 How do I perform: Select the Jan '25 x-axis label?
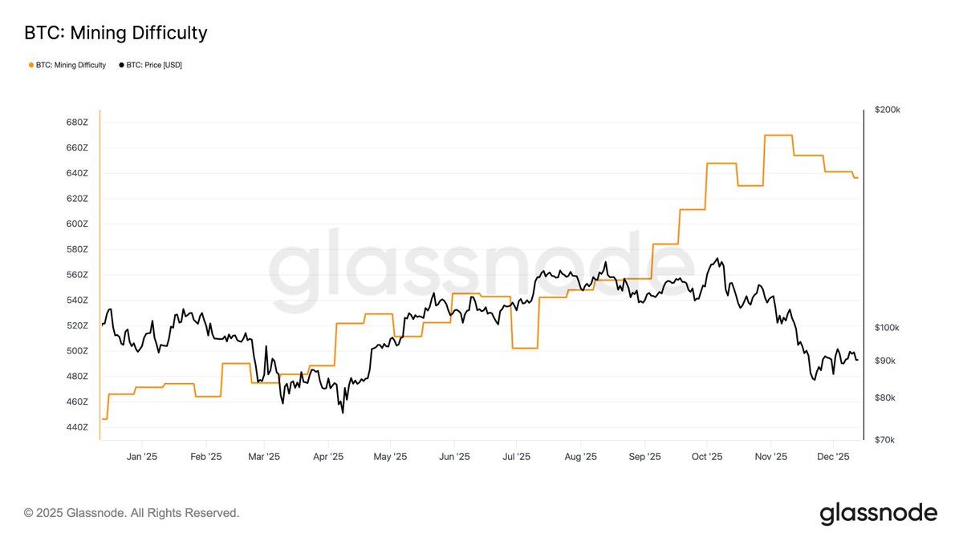141,457
